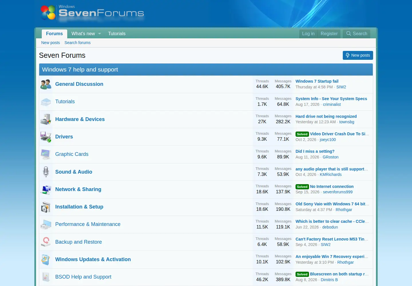The width and height of the screenshot is (412, 286).
Task: Click username townsbg
Action: coord(347,122)
